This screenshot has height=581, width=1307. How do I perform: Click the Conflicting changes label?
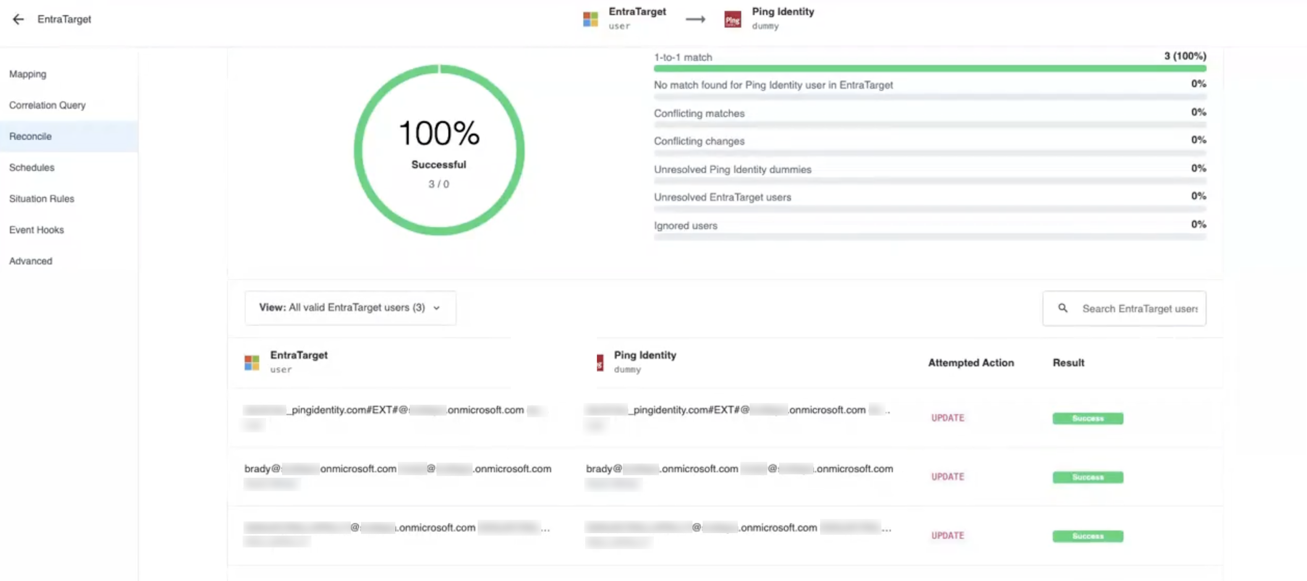click(699, 141)
